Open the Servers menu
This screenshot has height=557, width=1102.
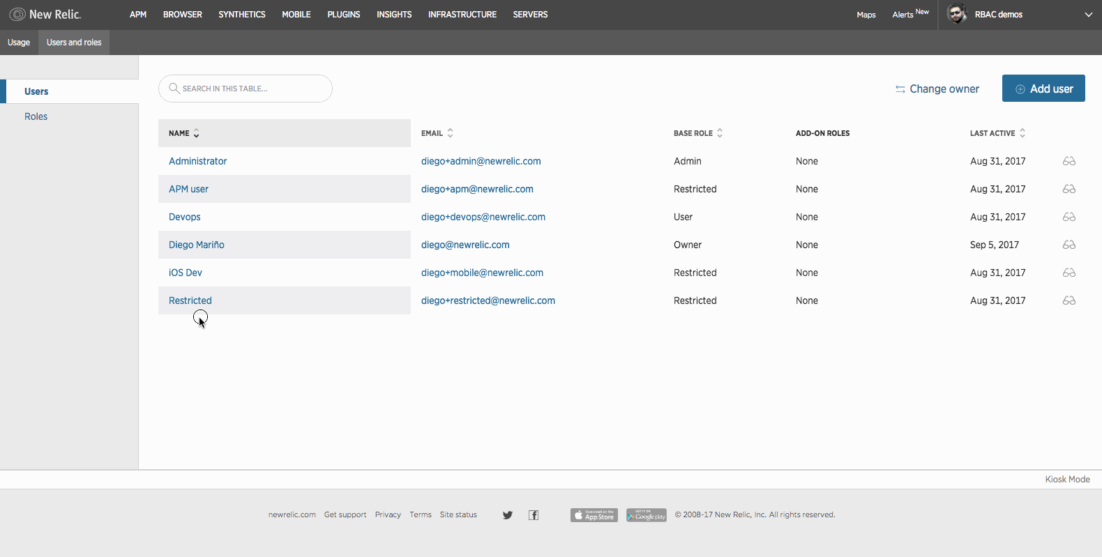point(530,14)
